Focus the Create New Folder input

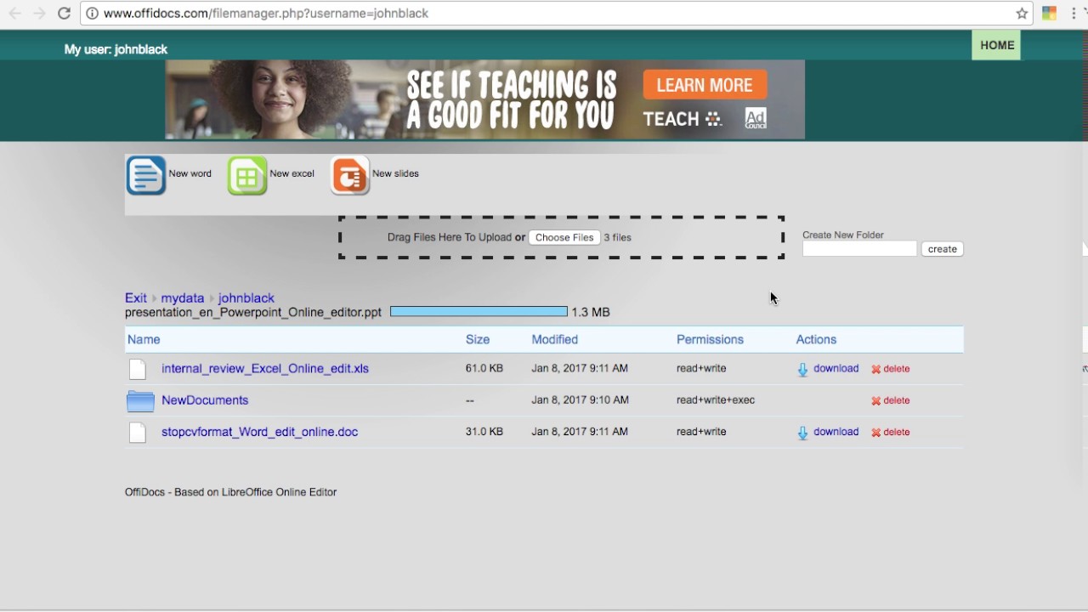click(x=859, y=249)
